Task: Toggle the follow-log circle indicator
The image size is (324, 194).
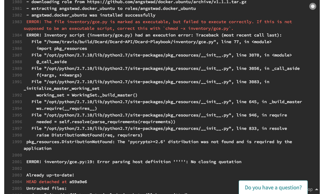Action: 312,6
